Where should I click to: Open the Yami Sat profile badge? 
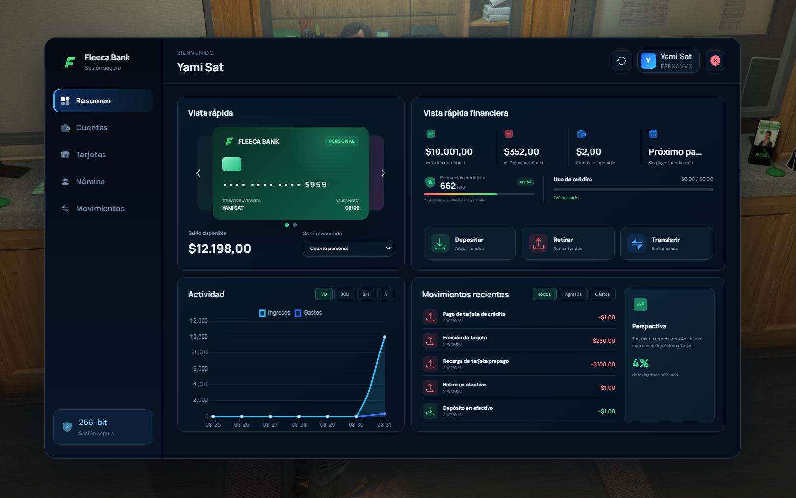(668, 61)
